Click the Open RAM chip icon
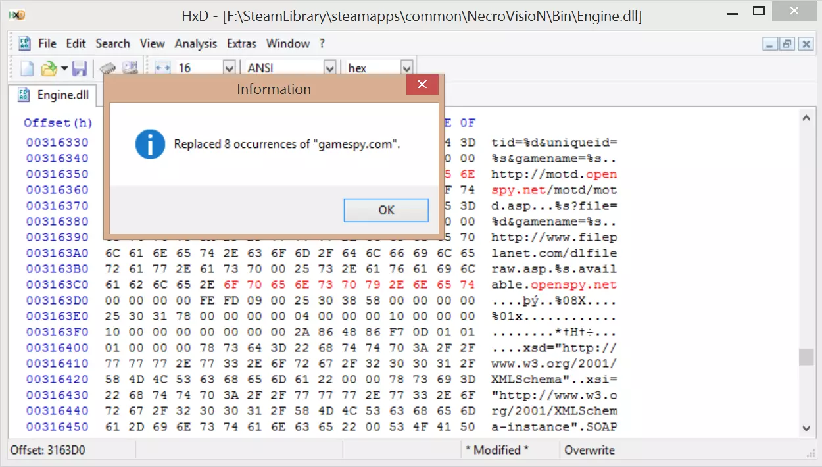The height and width of the screenshot is (467, 822). tap(108, 68)
